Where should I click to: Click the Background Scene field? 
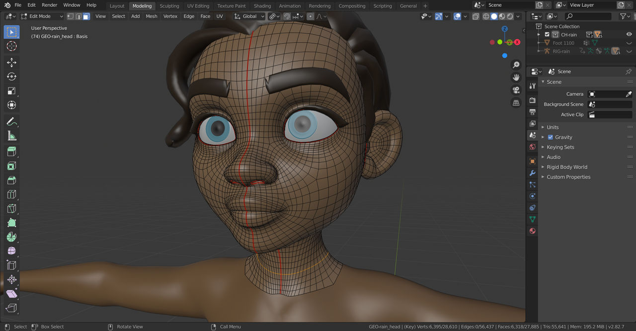(610, 104)
